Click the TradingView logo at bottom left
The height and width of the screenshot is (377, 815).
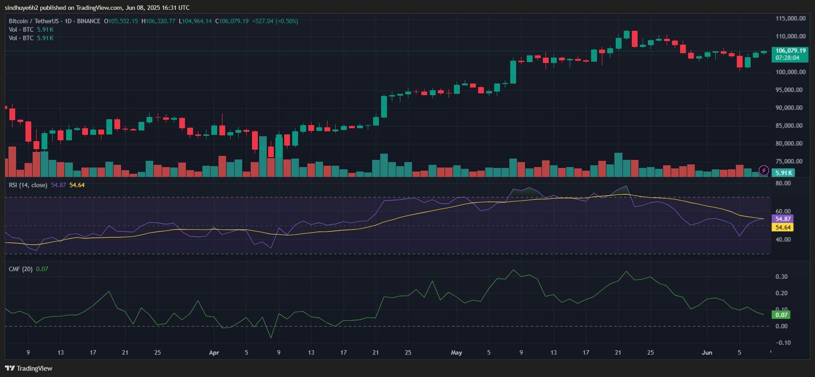pyautogui.click(x=29, y=369)
